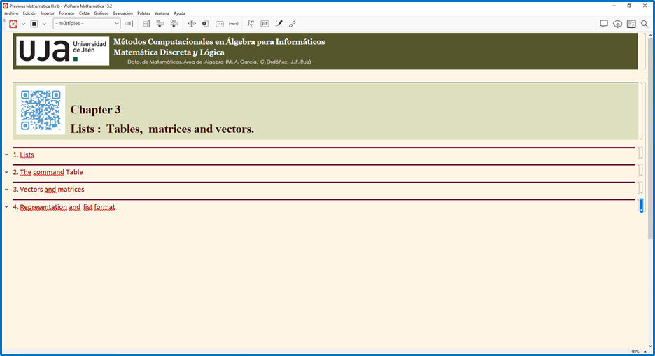Open the Archivo menu
The width and height of the screenshot is (655, 356).
coord(11,13)
